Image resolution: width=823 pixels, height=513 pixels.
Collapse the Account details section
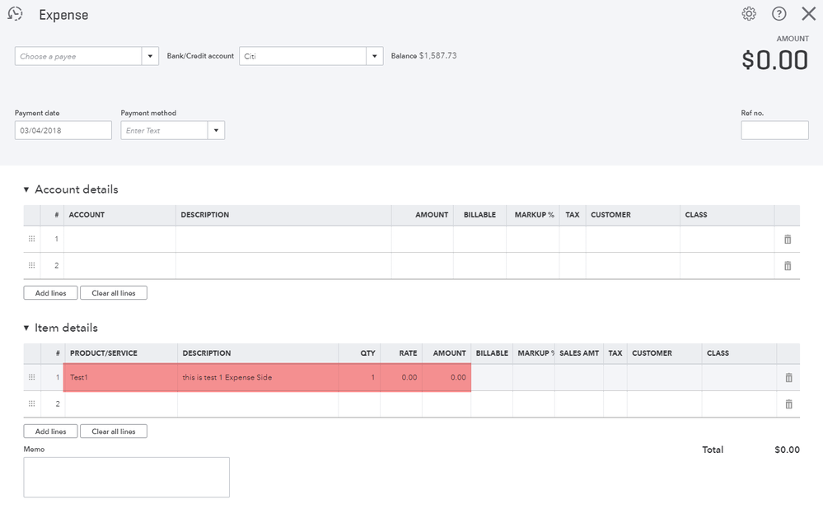(x=26, y=189)
